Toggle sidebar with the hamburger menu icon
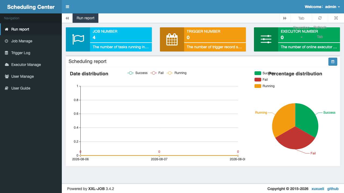The width and height of the screenshot is (344, 193). 67,7
